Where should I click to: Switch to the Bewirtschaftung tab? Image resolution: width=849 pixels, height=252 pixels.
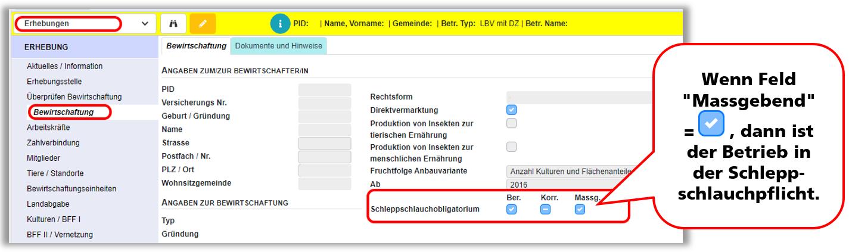click(x=196, y=46)
